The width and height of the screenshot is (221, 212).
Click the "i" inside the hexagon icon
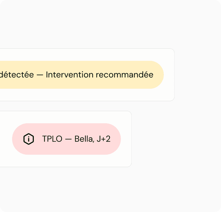[28, 139]
